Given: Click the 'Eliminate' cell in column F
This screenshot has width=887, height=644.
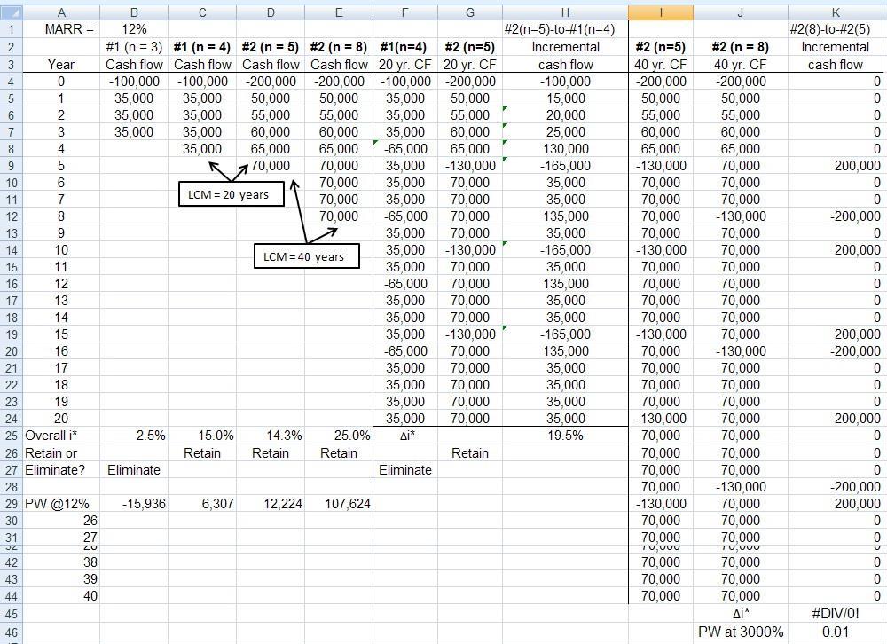Looking at the screenshot, I should (405, 470).
